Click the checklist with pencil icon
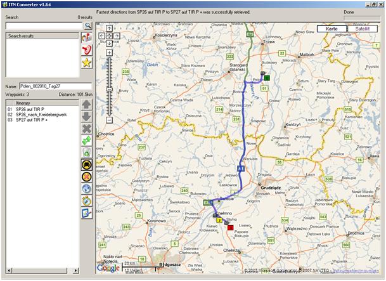Screen dimensions: 386x281 pyautogui.click(x=87, y=213)
